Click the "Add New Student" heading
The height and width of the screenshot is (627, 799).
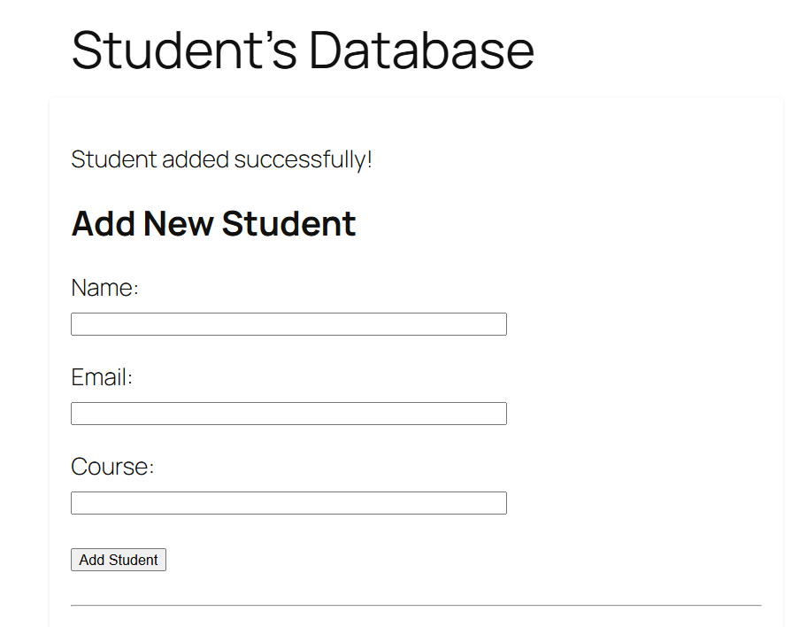click(213, 224)
